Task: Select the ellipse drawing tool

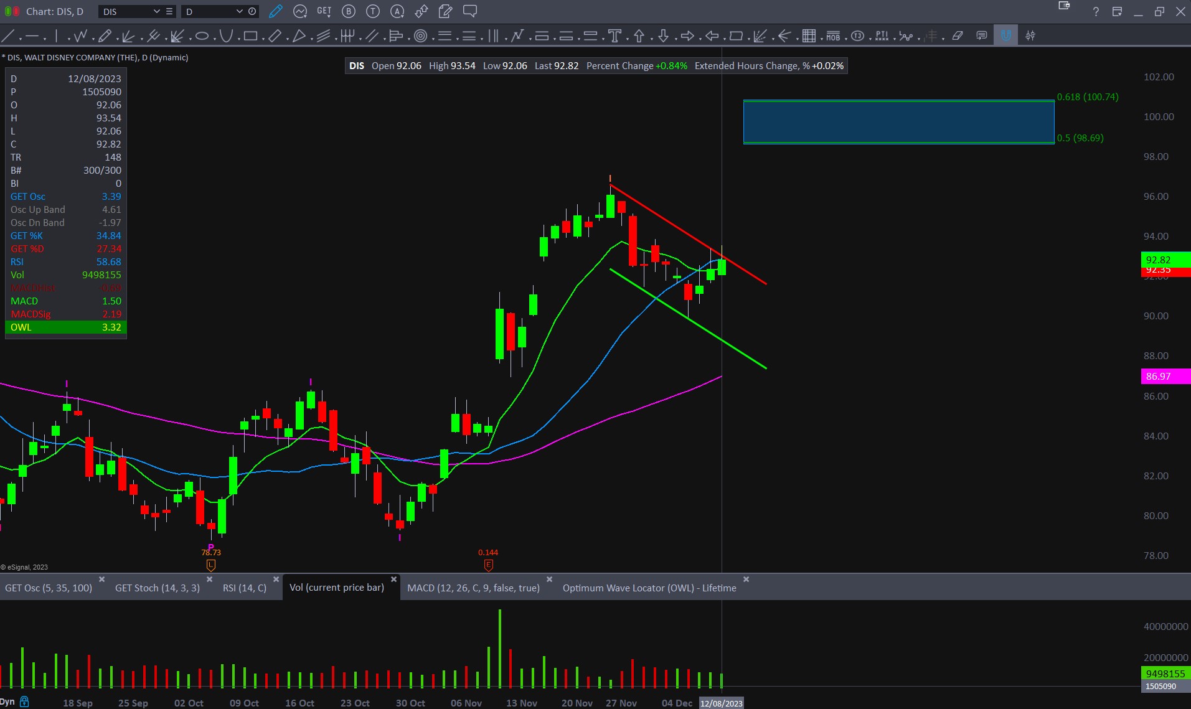Action: click(x=202, y=36)
